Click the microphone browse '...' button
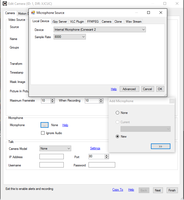184x200 pixels. (45, 125)
